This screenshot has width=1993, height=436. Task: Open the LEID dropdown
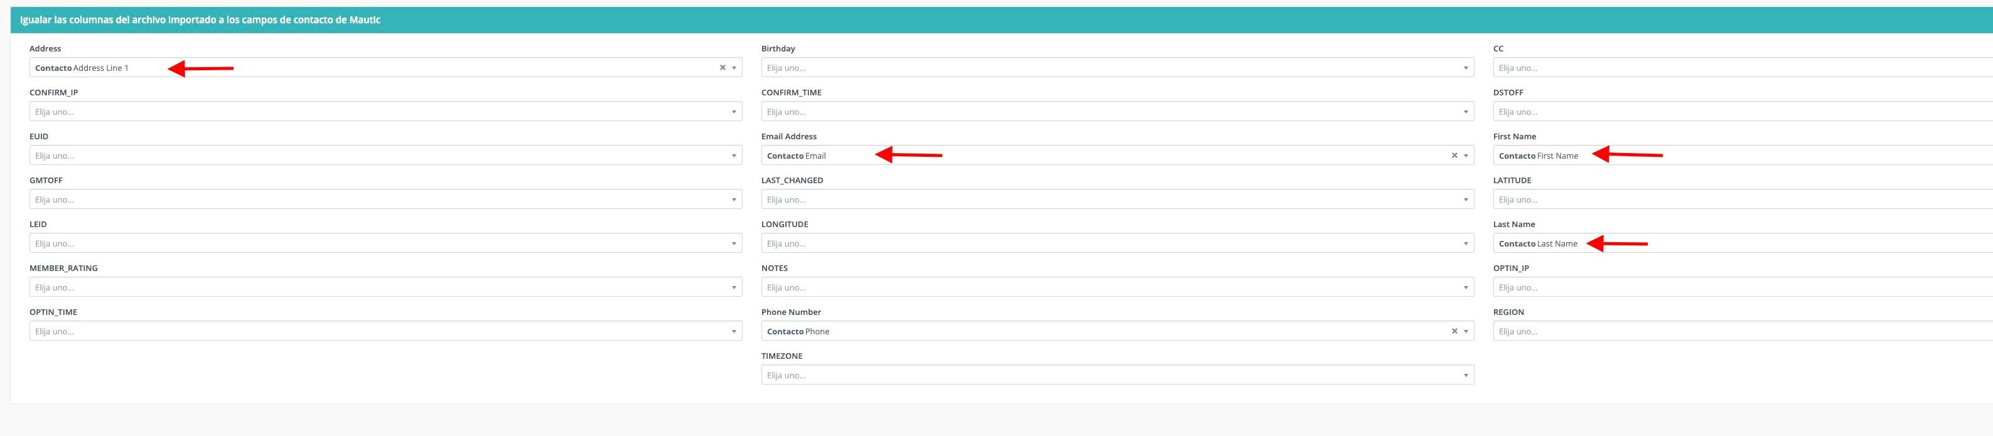[385, 243]
